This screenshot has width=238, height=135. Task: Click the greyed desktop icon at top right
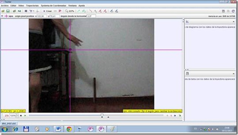[x=228, y=11]
